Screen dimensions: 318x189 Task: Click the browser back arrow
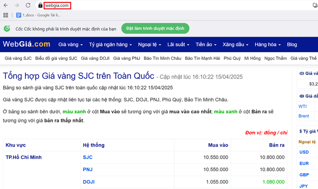pyautogui.click(x=6, y=5)
